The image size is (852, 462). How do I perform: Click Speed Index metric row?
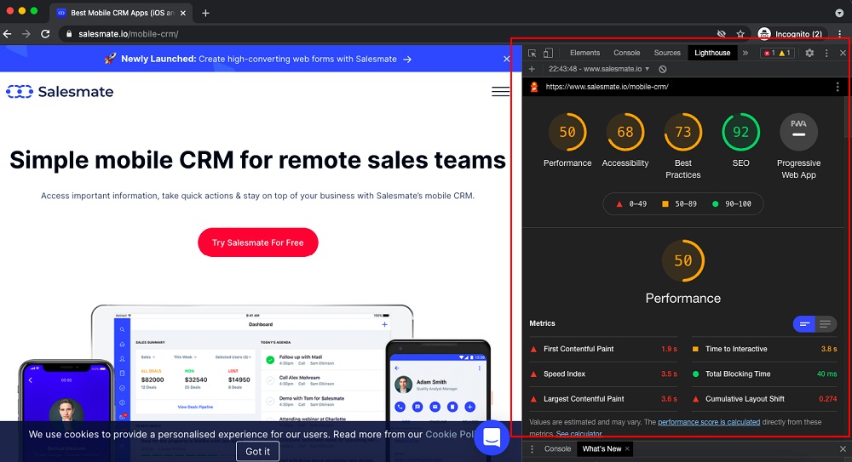(x=603, y=374)
